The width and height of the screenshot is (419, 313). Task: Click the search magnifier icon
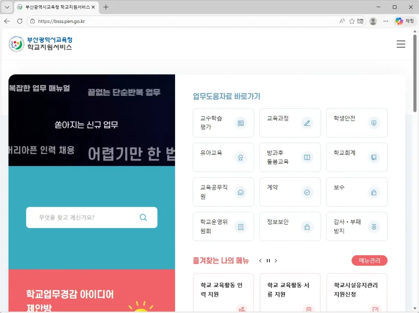pyautogui.click(x=143, y=217)
